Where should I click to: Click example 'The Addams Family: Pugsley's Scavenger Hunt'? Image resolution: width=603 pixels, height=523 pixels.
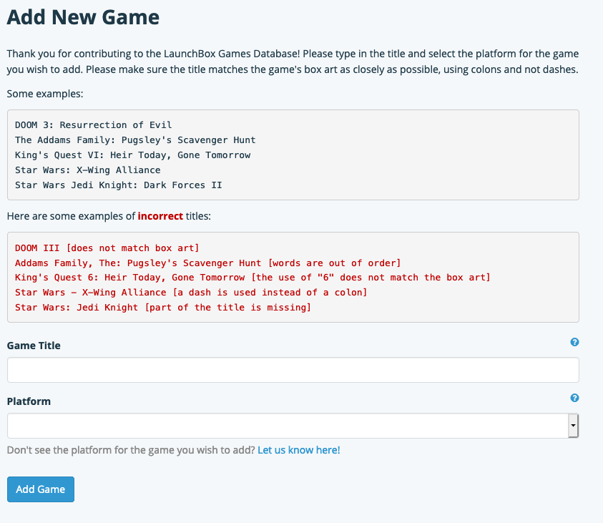coord(135,140)
